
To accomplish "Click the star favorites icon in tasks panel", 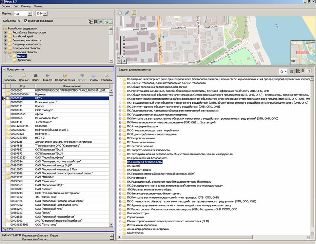I will tap(281, 71).
